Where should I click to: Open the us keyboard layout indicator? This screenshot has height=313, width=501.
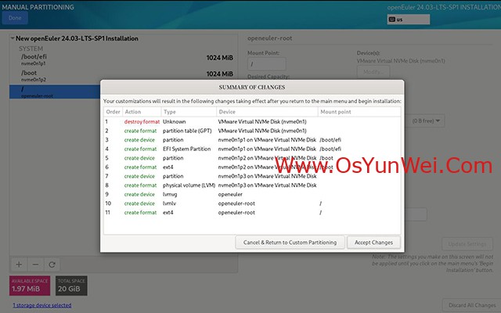[x=409, y=20]
